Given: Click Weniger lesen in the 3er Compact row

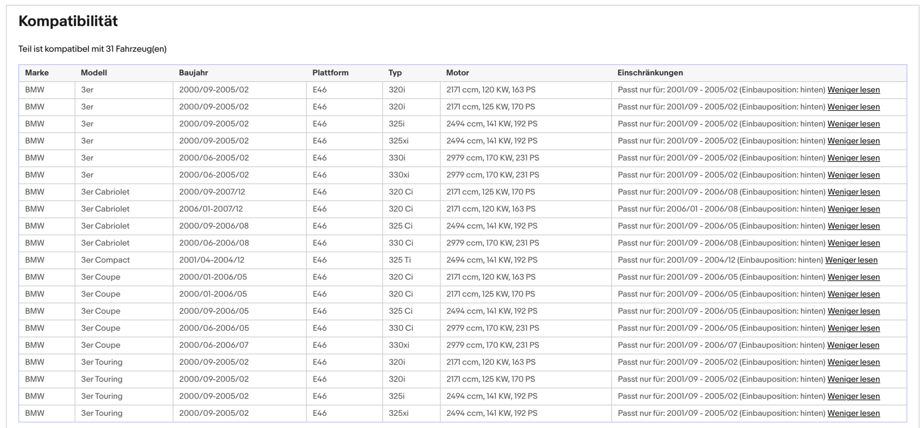Looking at the screenshot, I should (x=851, y=260).
